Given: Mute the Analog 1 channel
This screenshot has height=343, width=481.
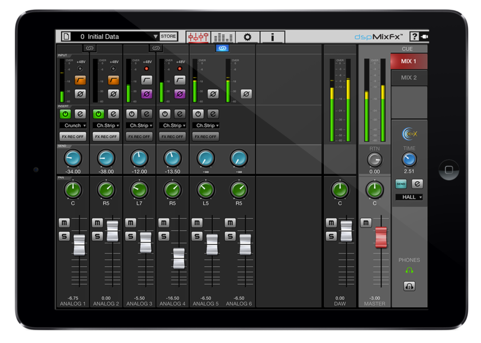Looking at the screenshot, I should [65, 222].
